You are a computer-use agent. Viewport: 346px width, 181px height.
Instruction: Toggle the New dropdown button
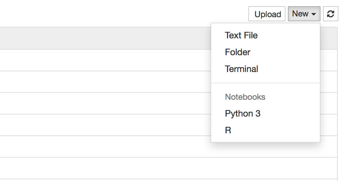pos(304,14)
